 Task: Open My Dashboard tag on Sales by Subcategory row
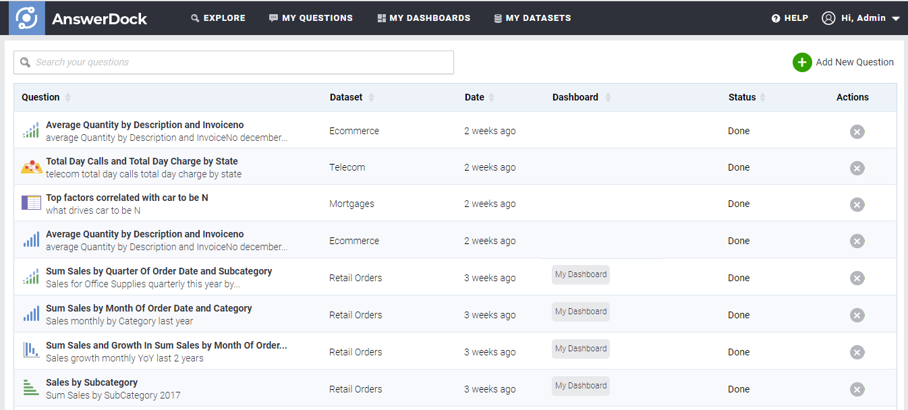tap(581, 386)
